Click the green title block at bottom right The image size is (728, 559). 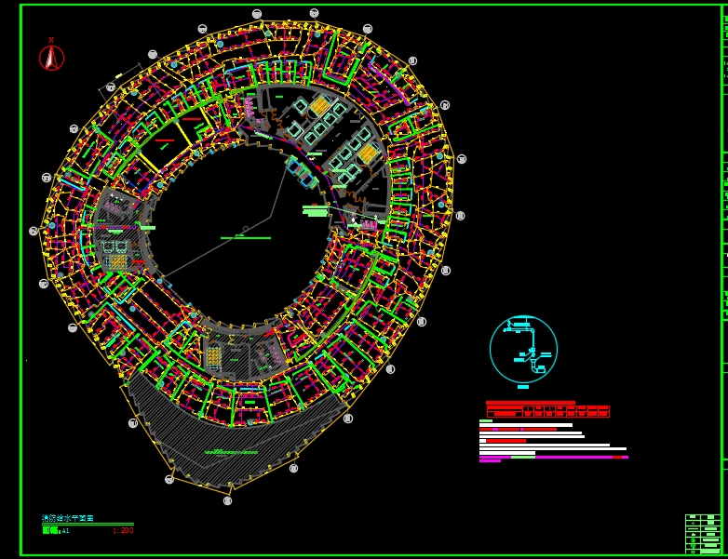[703, 533]
